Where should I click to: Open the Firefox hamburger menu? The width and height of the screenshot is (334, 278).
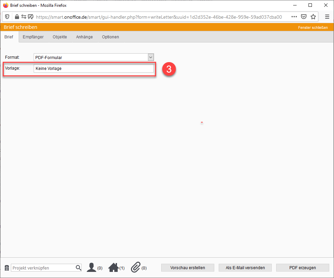327,17
